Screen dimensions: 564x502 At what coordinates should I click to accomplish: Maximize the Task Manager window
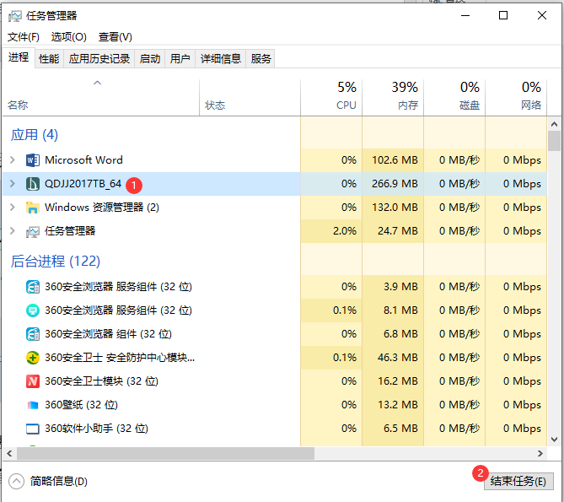[x=503, y=15]
